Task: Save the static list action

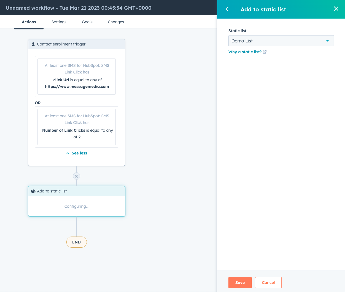Action: (x=240, y=283)
